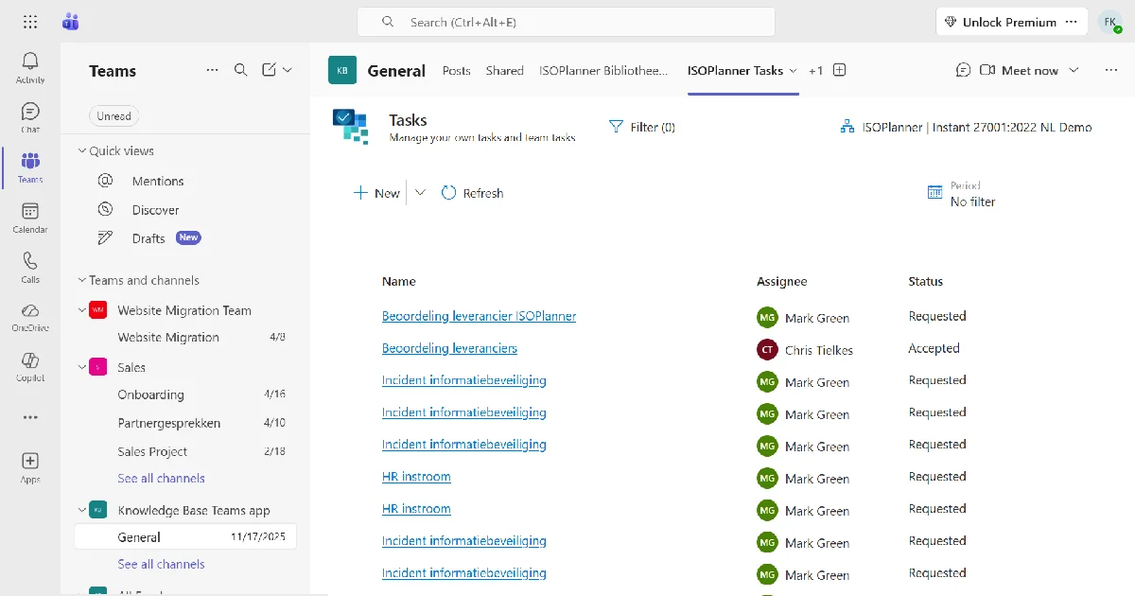The width and height of the screenshot is (1135, 596).
Task: Open the conversation icon next to Meet now
Action: coord(963,70)
